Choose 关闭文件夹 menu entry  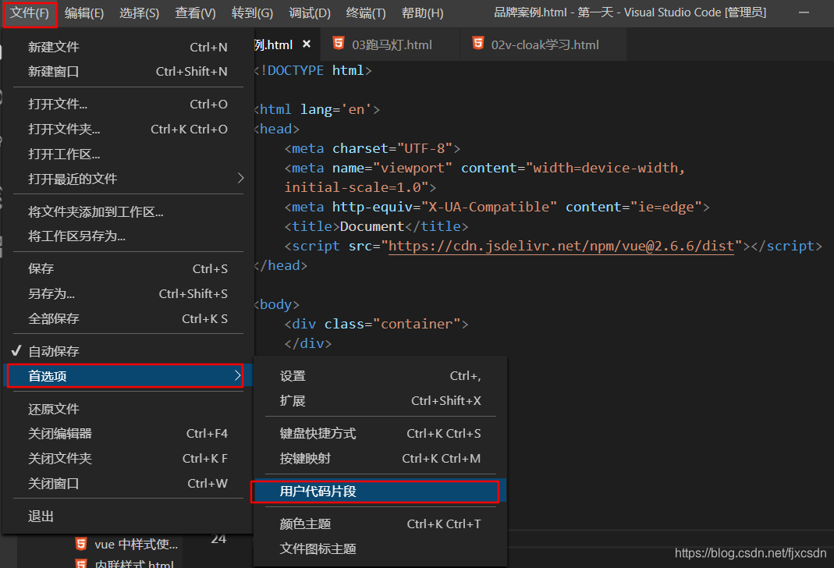point(128,459)
